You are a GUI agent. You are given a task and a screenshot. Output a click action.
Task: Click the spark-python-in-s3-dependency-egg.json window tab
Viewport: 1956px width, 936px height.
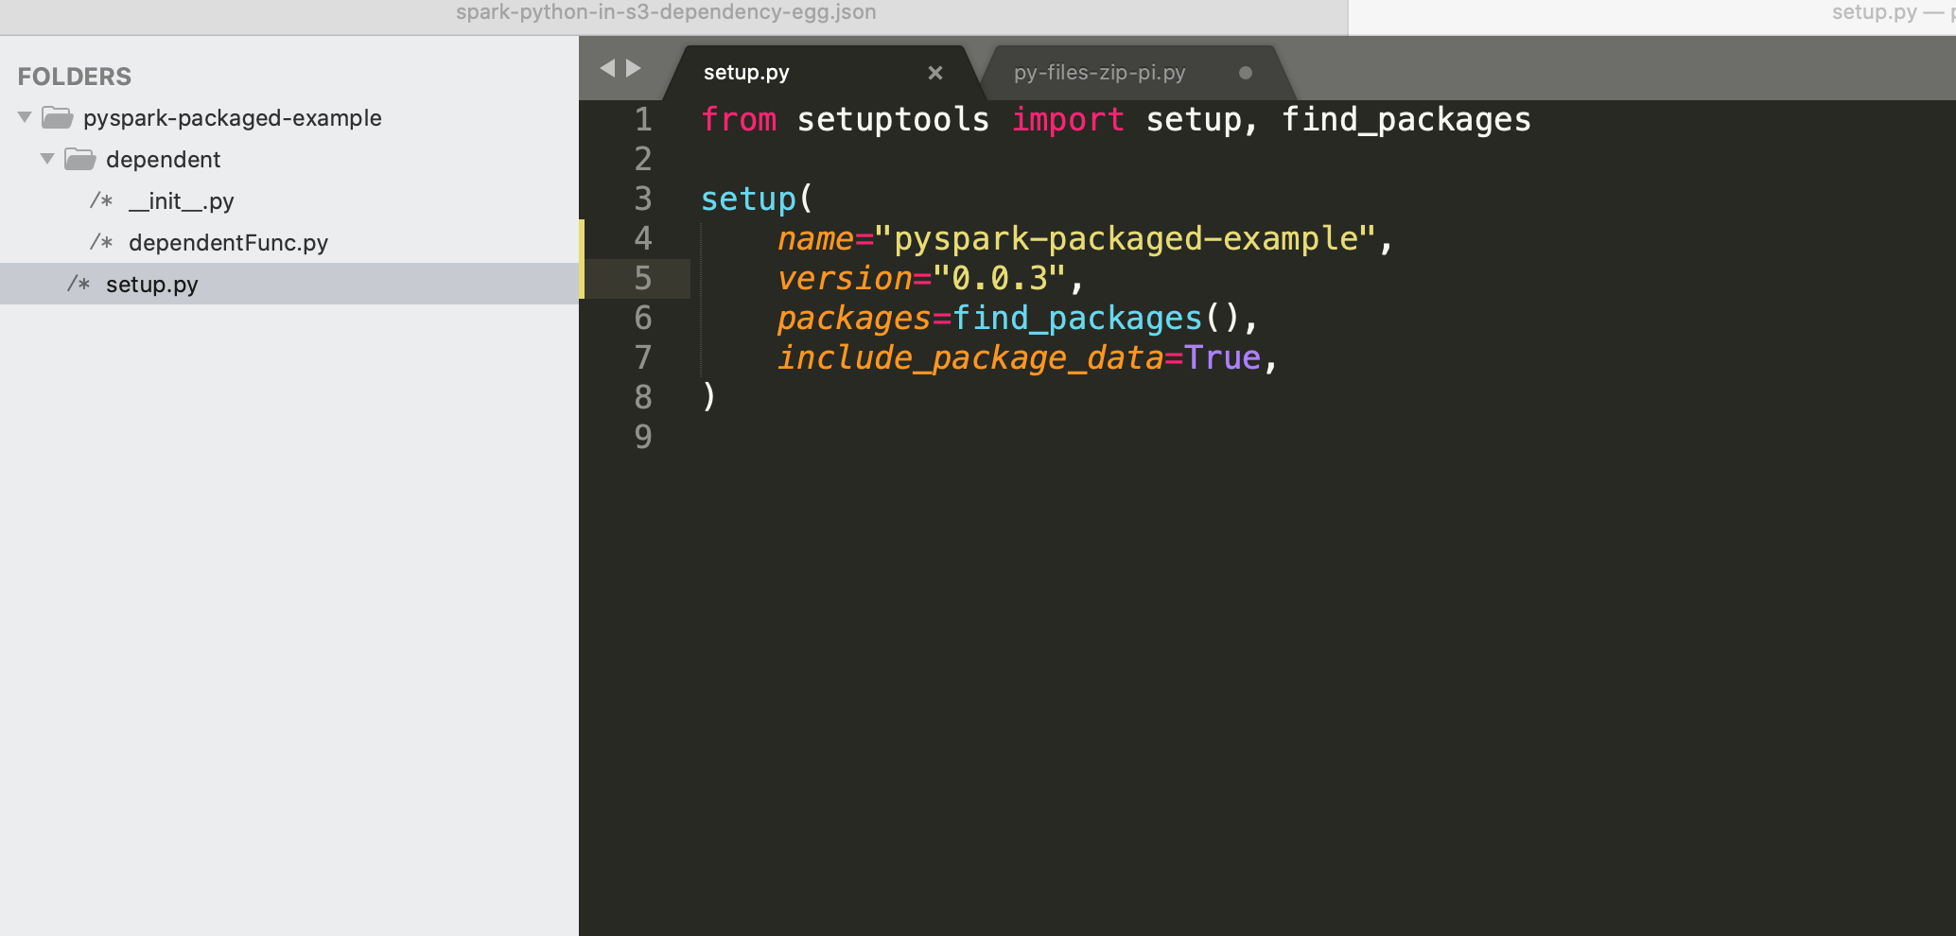(666, 13)
